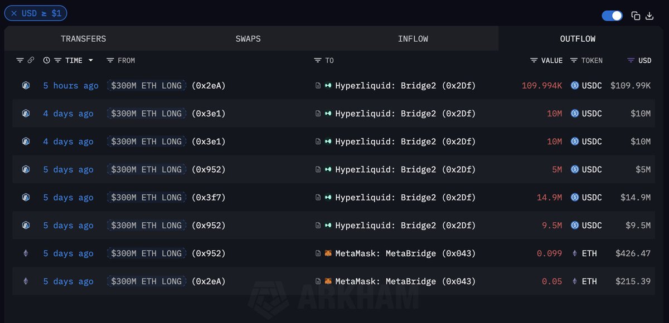Open the FROM column filter
The width and height of the screenshot is (669, 323).
(x=110, y=60)
